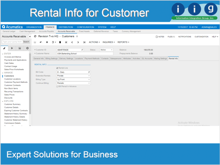
Task: Open the Organization menu
Action: tap(34, 27)
